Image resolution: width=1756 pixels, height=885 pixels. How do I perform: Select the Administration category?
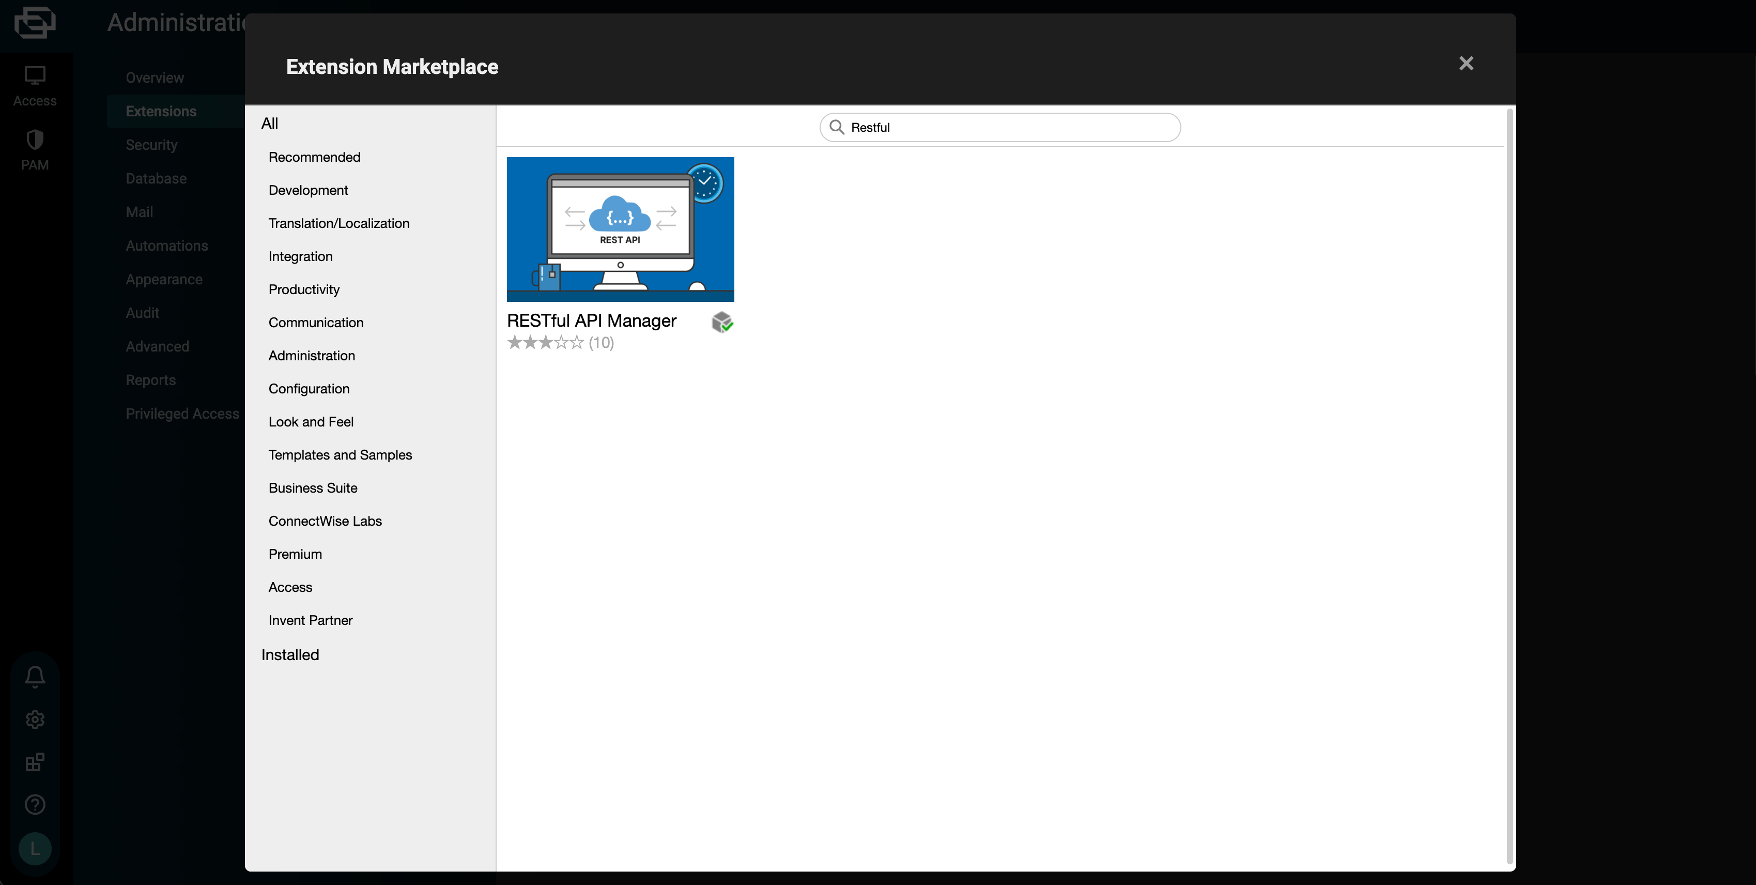pos(312,355)
